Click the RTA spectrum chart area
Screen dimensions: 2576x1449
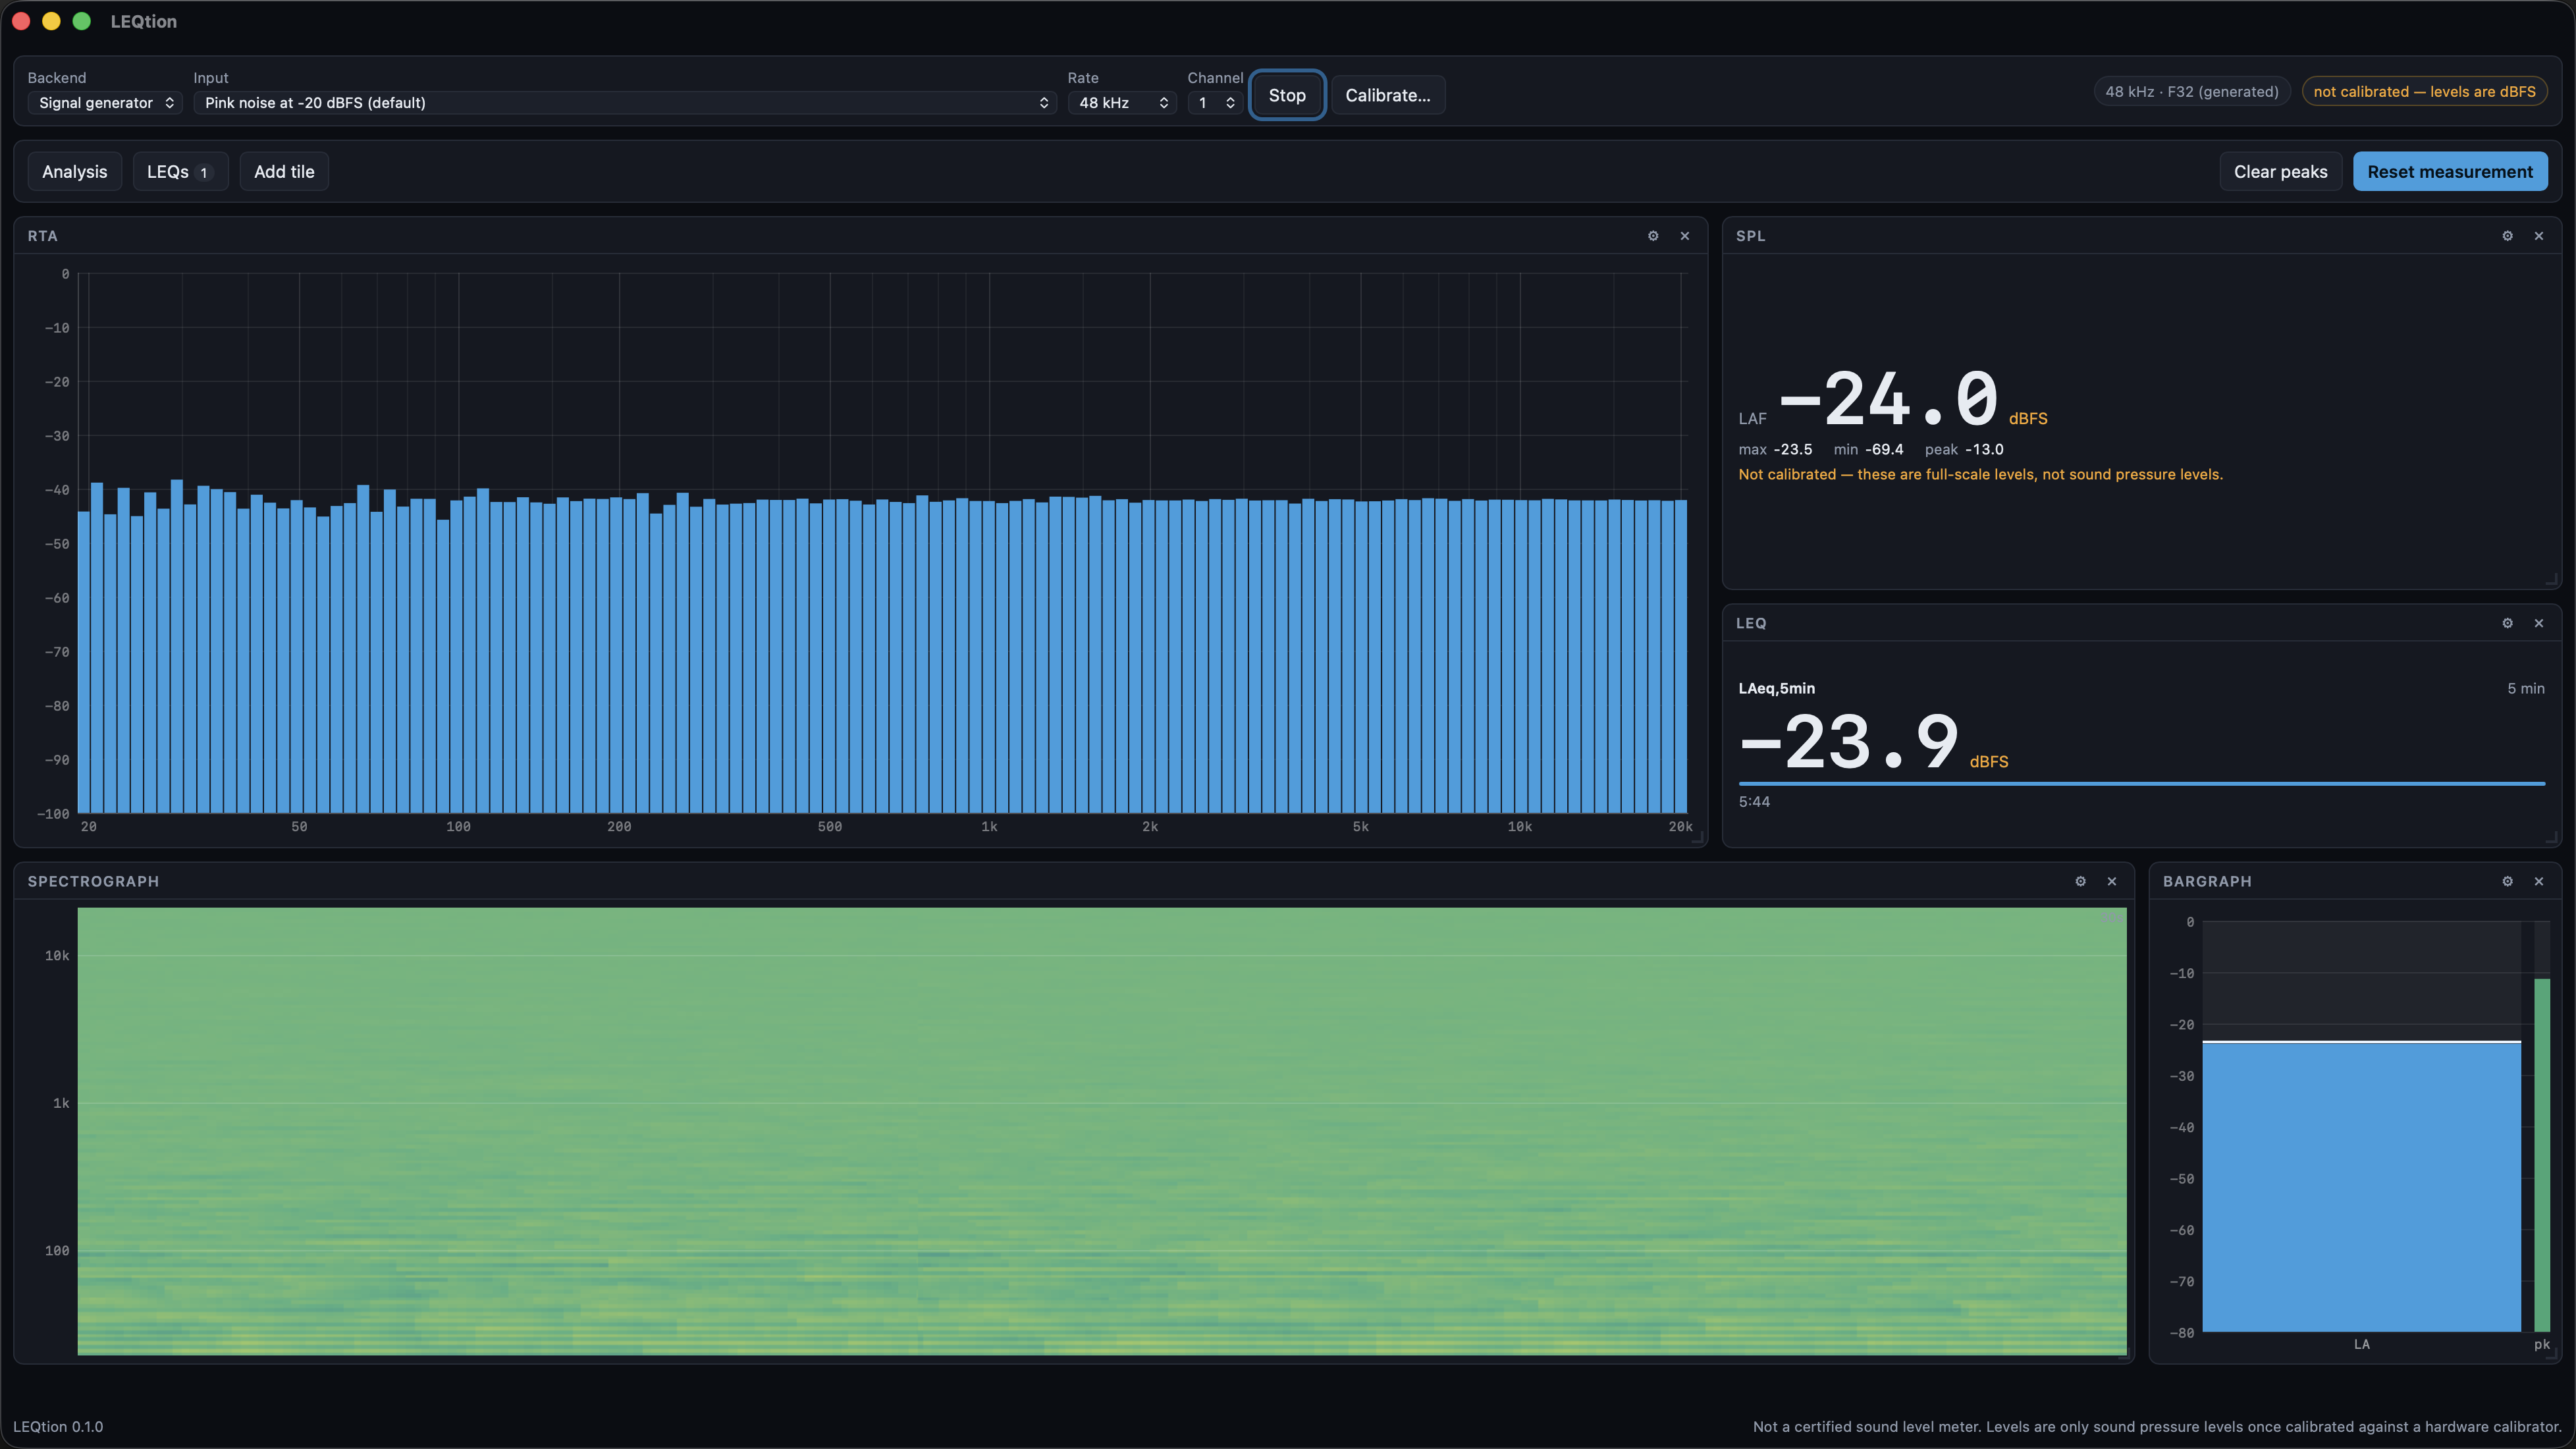tap(882, 543)
